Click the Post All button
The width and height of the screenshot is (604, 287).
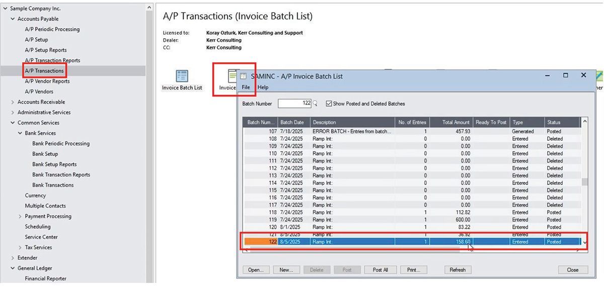tap(380, 270)
